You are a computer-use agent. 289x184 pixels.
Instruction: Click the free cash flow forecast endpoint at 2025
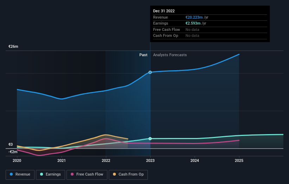point(239,140)
